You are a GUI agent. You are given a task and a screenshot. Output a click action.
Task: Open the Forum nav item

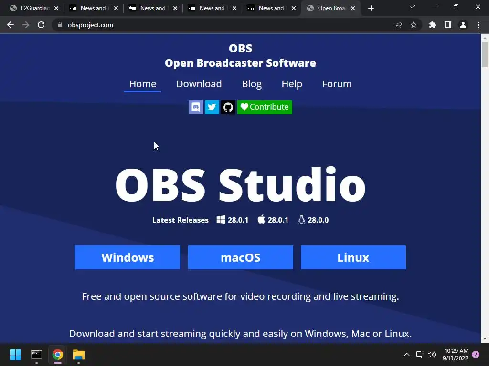[x=337, y=84]
